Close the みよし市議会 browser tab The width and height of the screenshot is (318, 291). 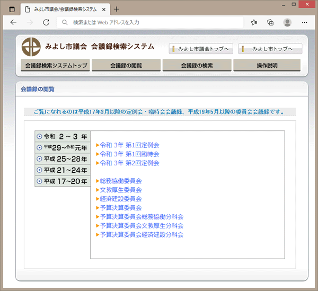(104, 10)
